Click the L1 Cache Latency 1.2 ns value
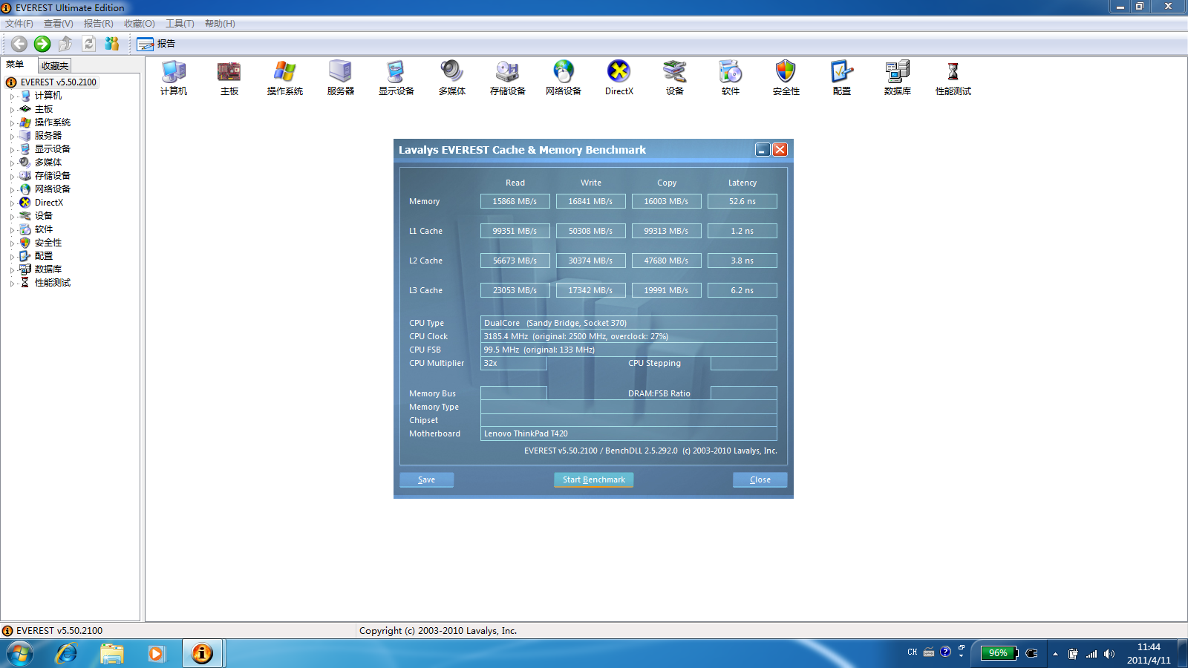This screenshot has width=1188, height=668. coord(742,231)
